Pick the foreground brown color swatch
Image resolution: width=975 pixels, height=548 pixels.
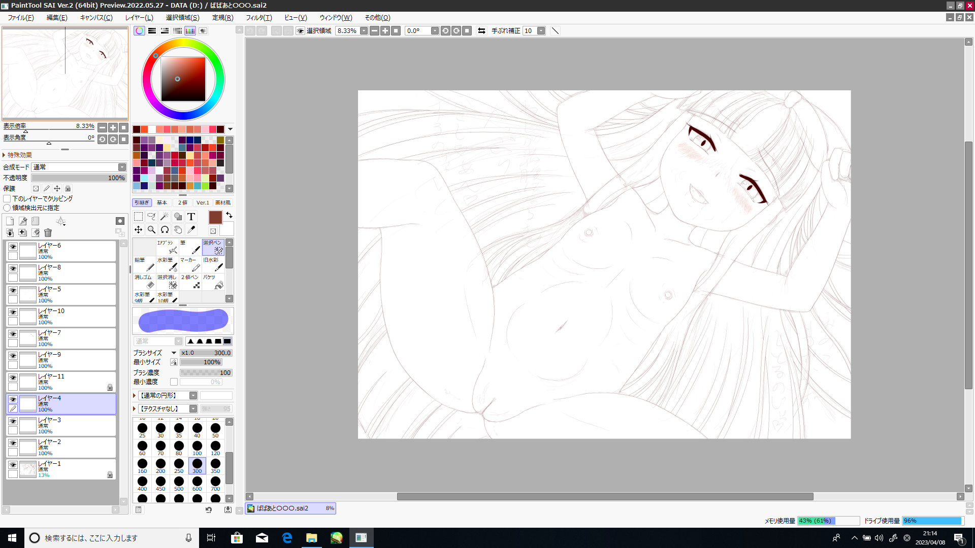215,218
